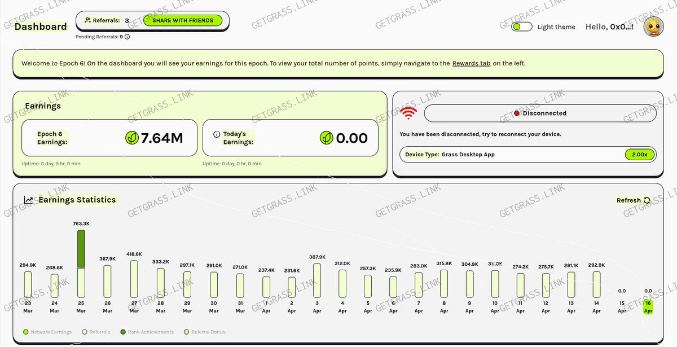Viewport: 677px width, 347px height.
Task: Click the 2.00x multiplier badge
Action: [x=639, y=155]
